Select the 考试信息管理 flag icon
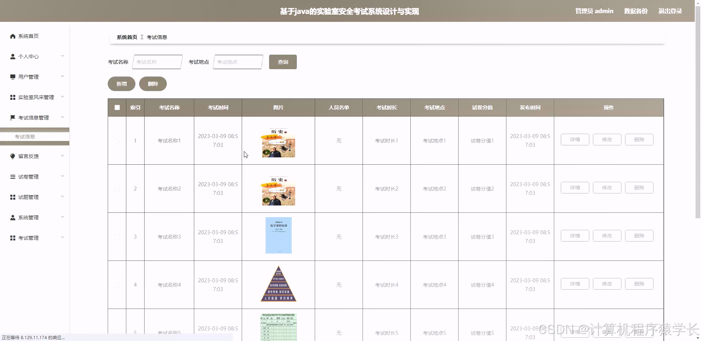 pos(12,118)
